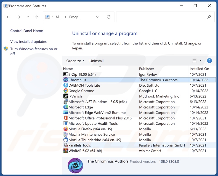Click the Microsoft Update Health Tools icon

pyautogui.click(x=66, y=123)
